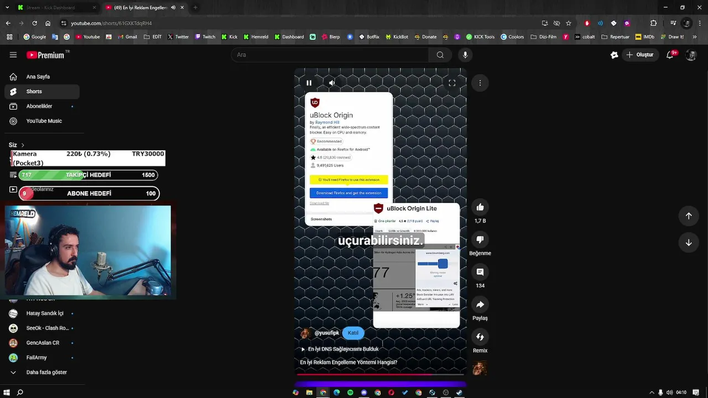The width and height of the screenshot is (708, 398).
Task: Expand Daha fazla göster in sidebar
Action: coord(42,373)
